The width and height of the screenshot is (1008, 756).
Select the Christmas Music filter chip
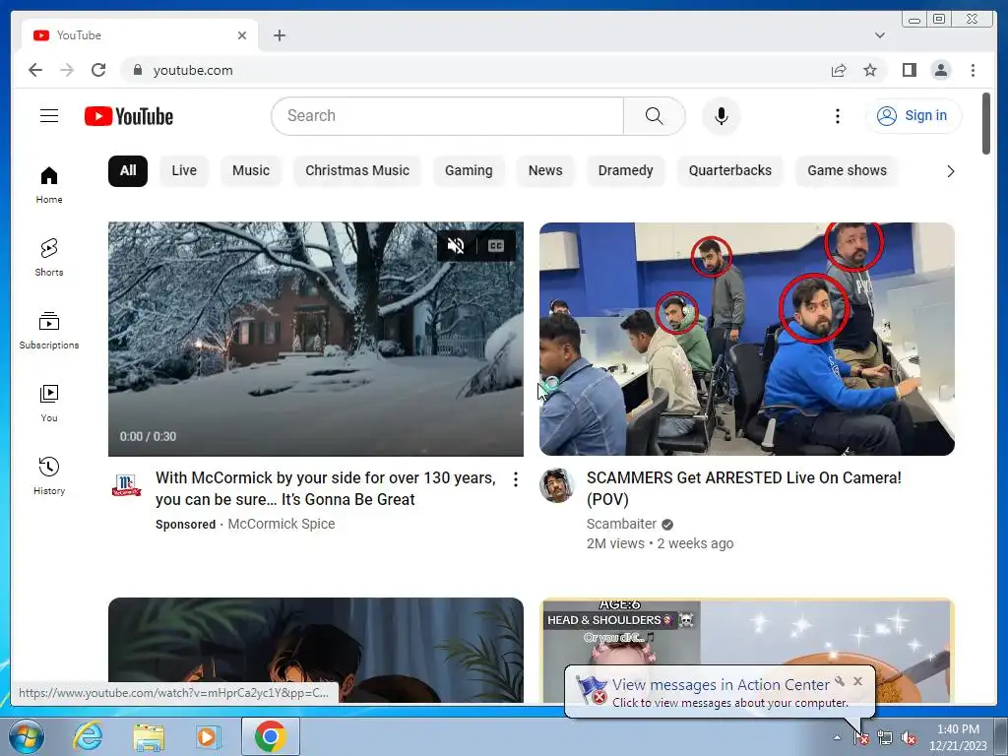[356, 170]
